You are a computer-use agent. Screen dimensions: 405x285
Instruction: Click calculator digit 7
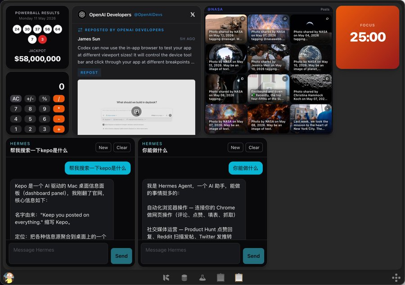pos(16,109)
